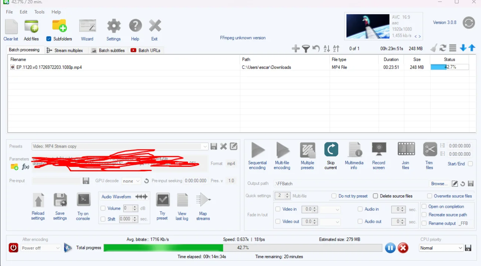This screenshot has height=266, width=481.
Task: Abort encoding with red X button
Action: click(x=403, y=248)
